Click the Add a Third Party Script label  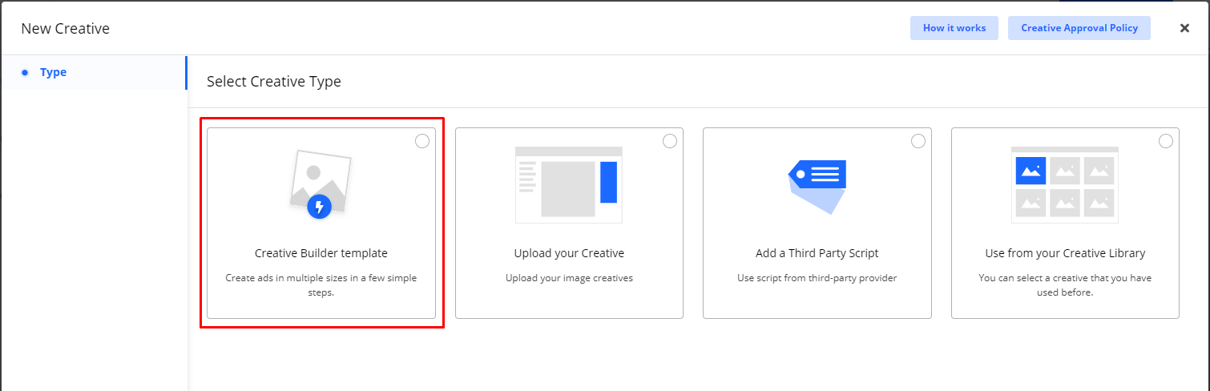tap(817, 253)
